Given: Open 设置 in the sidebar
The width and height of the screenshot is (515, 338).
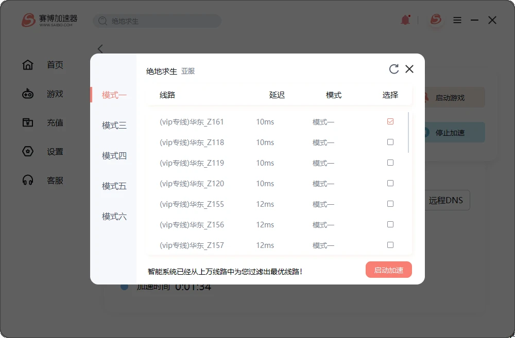Looking at the screenshot, I should (x=55, y=152).
